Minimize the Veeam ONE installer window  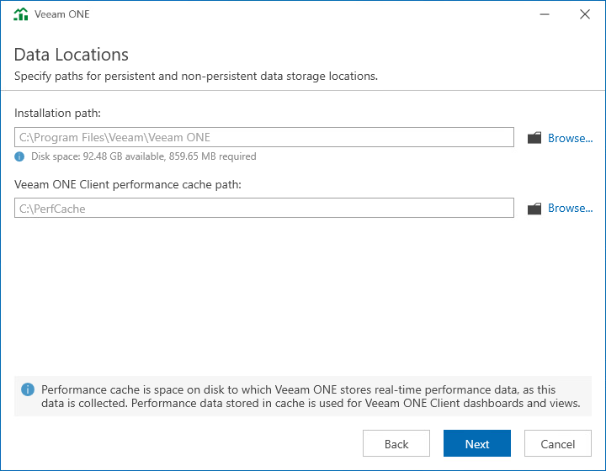pyautogui.click(x=545, y=14)
